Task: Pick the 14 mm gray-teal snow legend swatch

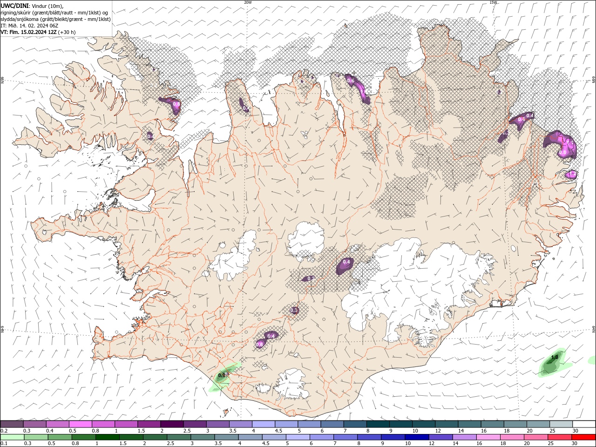Action: click(469, 424)
